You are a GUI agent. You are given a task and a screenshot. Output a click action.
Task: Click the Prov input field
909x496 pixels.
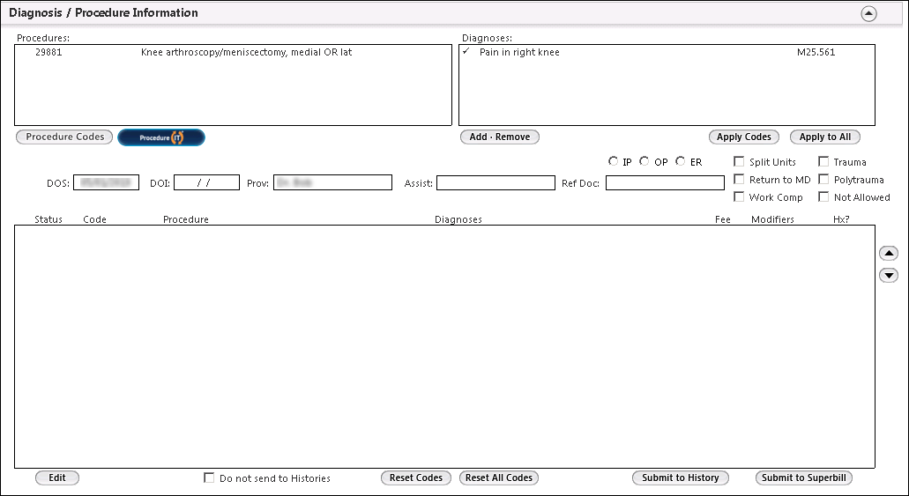click(x=332, y=182)
